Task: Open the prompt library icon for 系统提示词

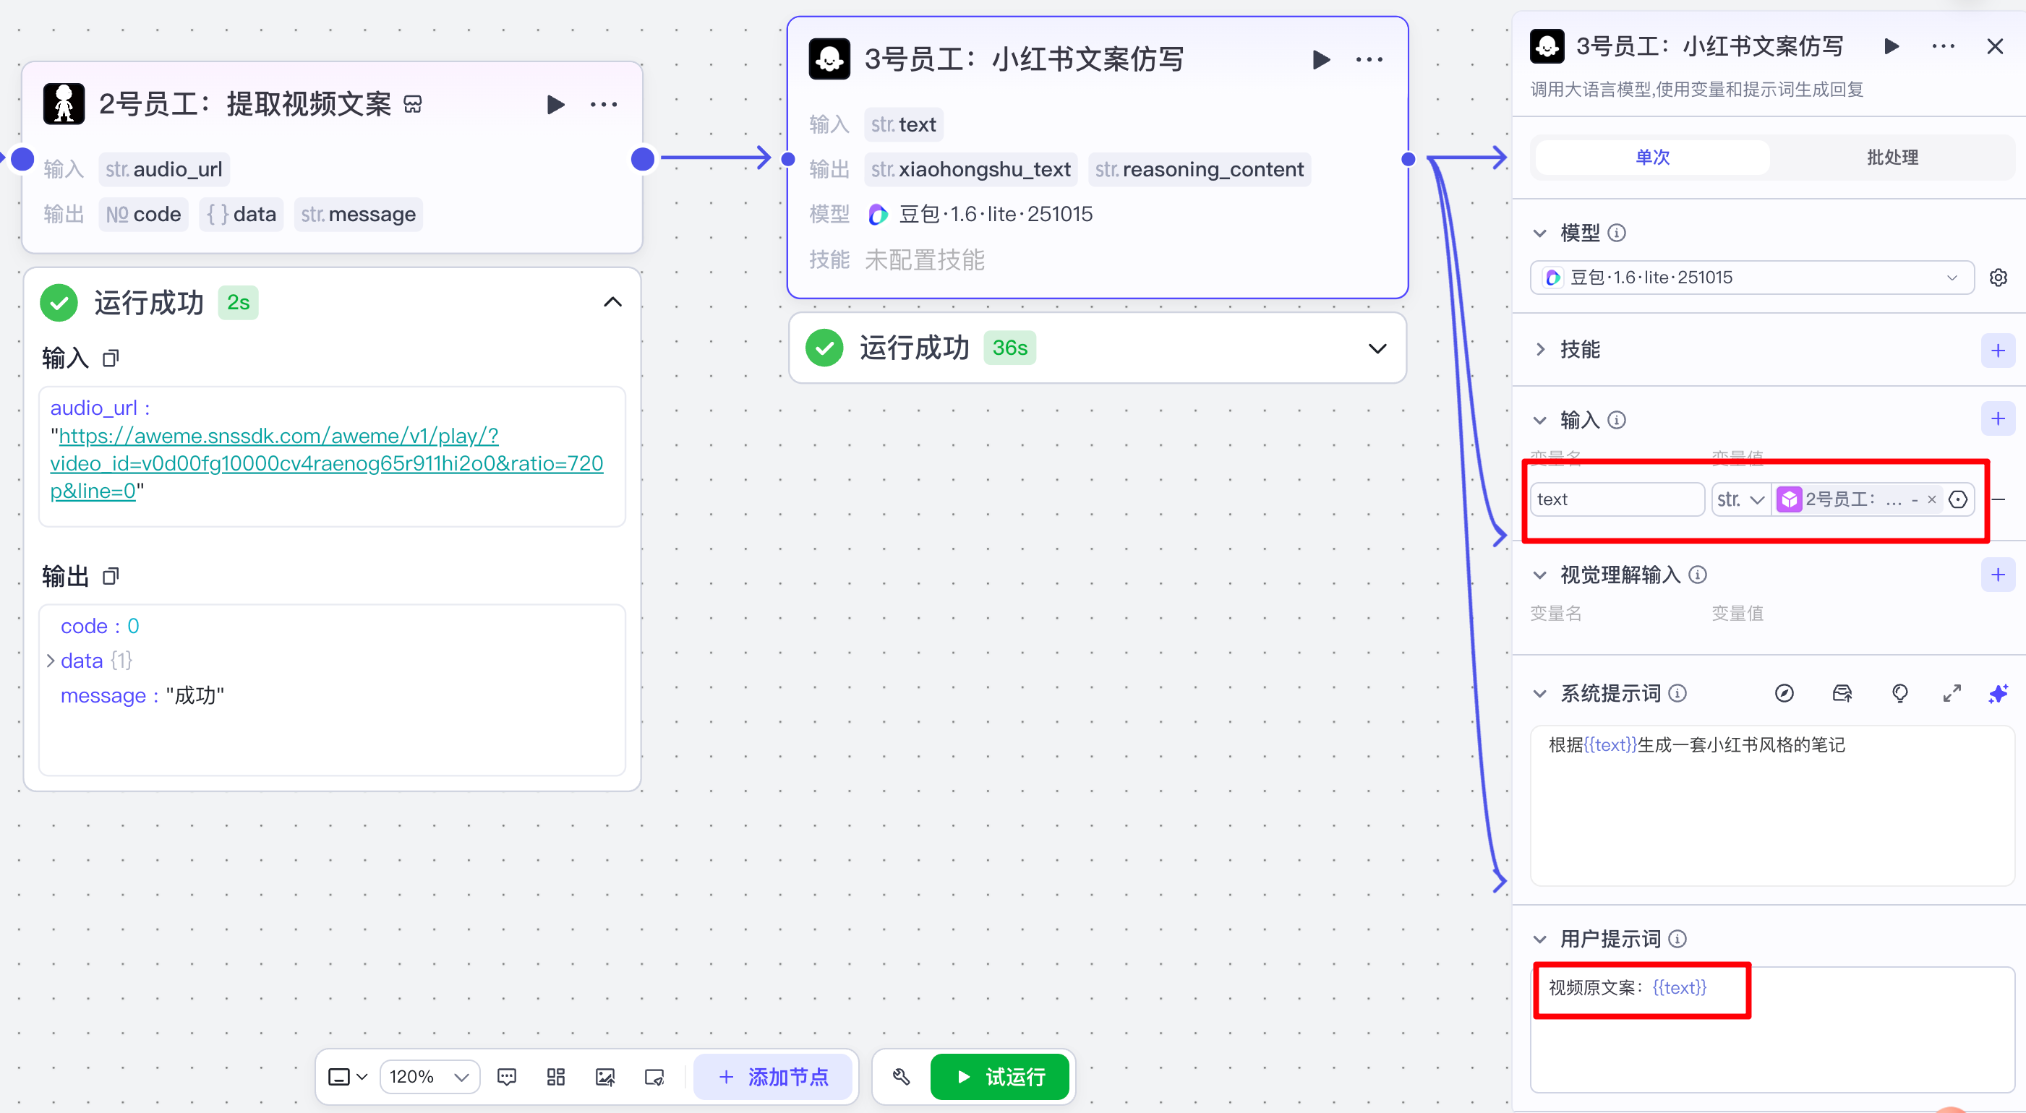Action: tap(1841, 693)
